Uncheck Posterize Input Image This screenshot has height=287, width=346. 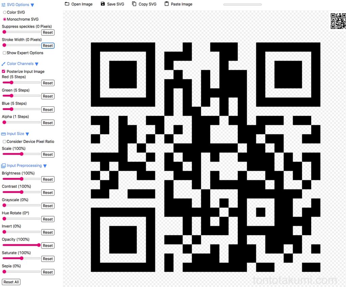(x=3, y=71)
